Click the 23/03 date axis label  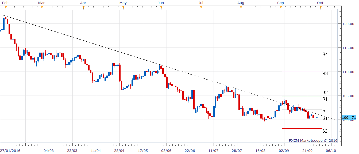tap(72, 151)
